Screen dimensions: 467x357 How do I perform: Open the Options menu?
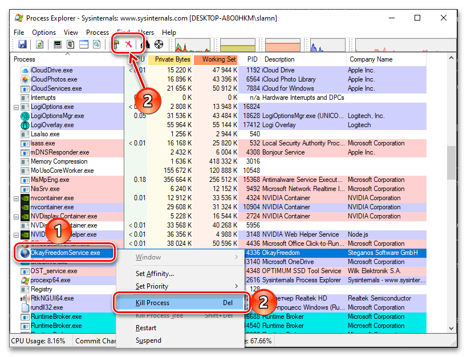pos(44,33)
